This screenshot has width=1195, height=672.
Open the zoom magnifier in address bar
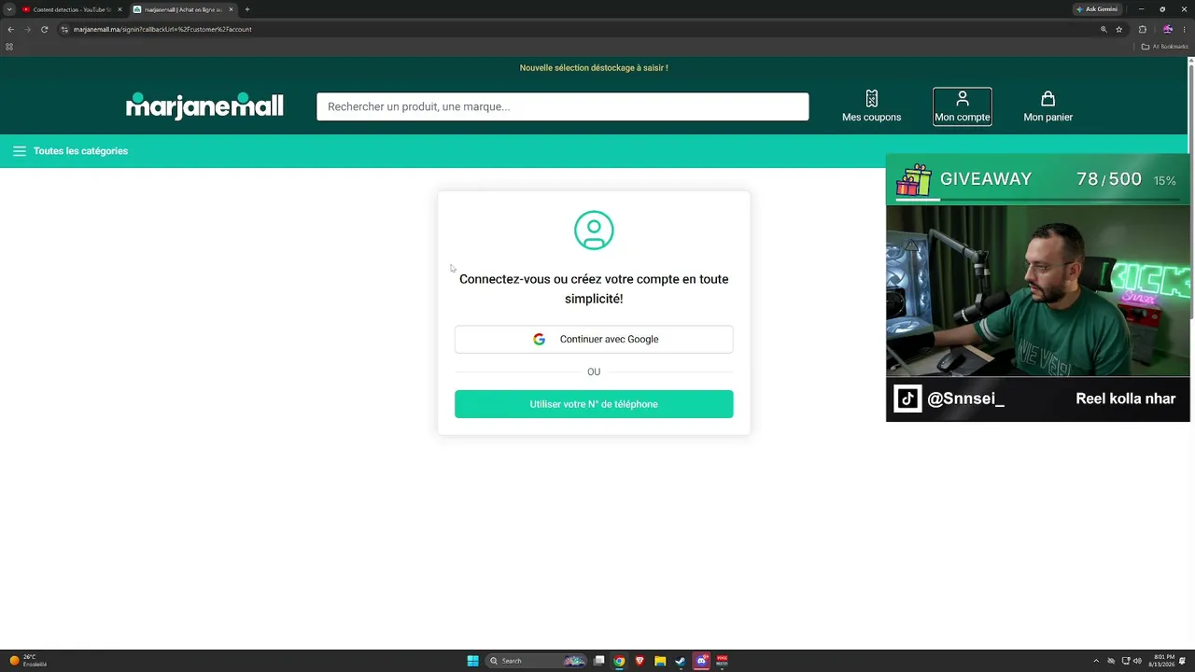[x=1104, y=29]
